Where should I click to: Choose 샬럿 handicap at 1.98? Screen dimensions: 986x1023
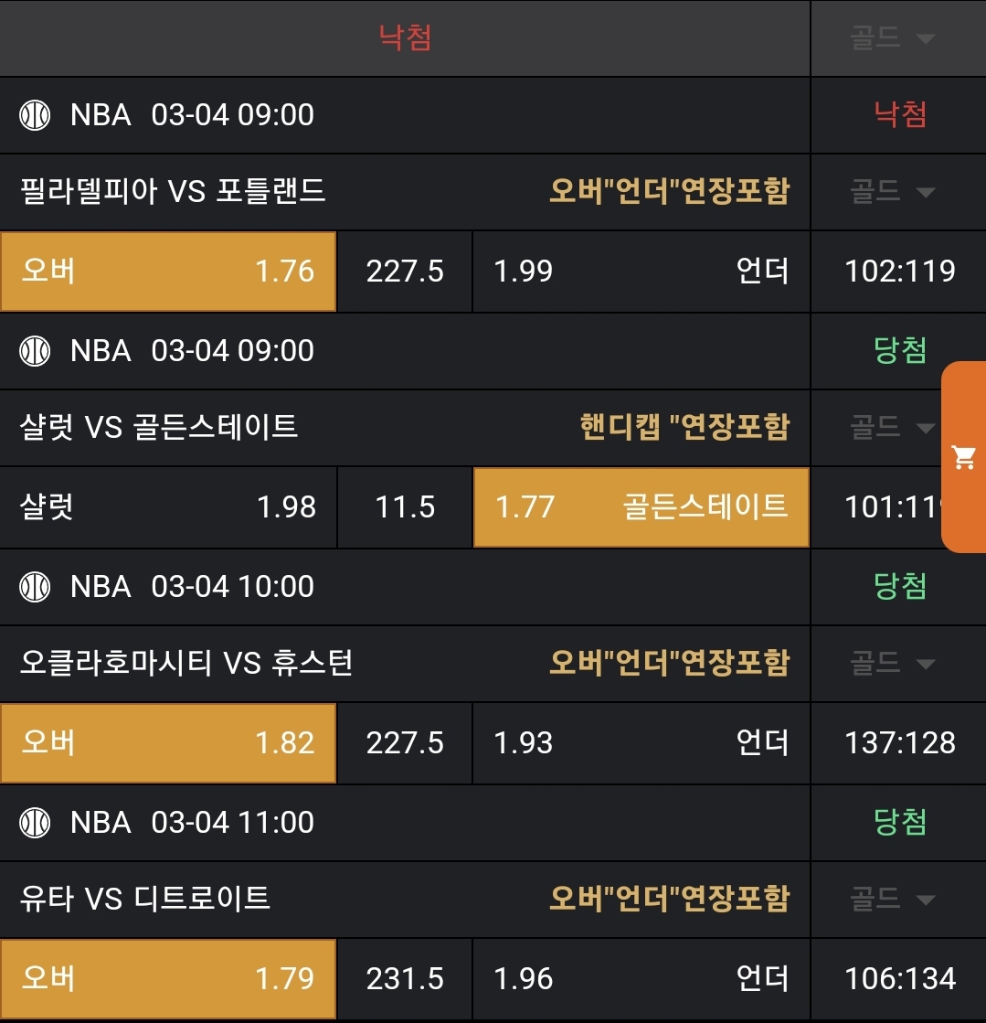tap(168, 507)
